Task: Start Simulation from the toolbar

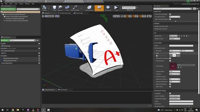Action: 108,8
